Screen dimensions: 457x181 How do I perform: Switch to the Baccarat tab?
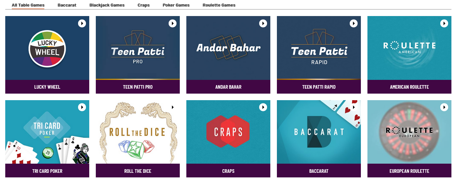[67, 5]
